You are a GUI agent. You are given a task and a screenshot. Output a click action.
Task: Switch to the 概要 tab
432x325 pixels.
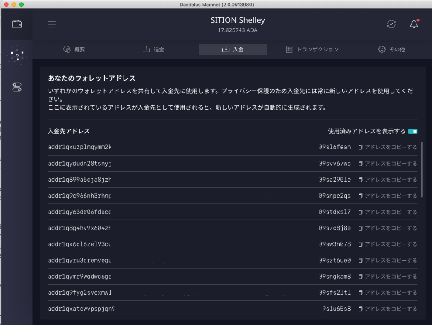(74, 50)
